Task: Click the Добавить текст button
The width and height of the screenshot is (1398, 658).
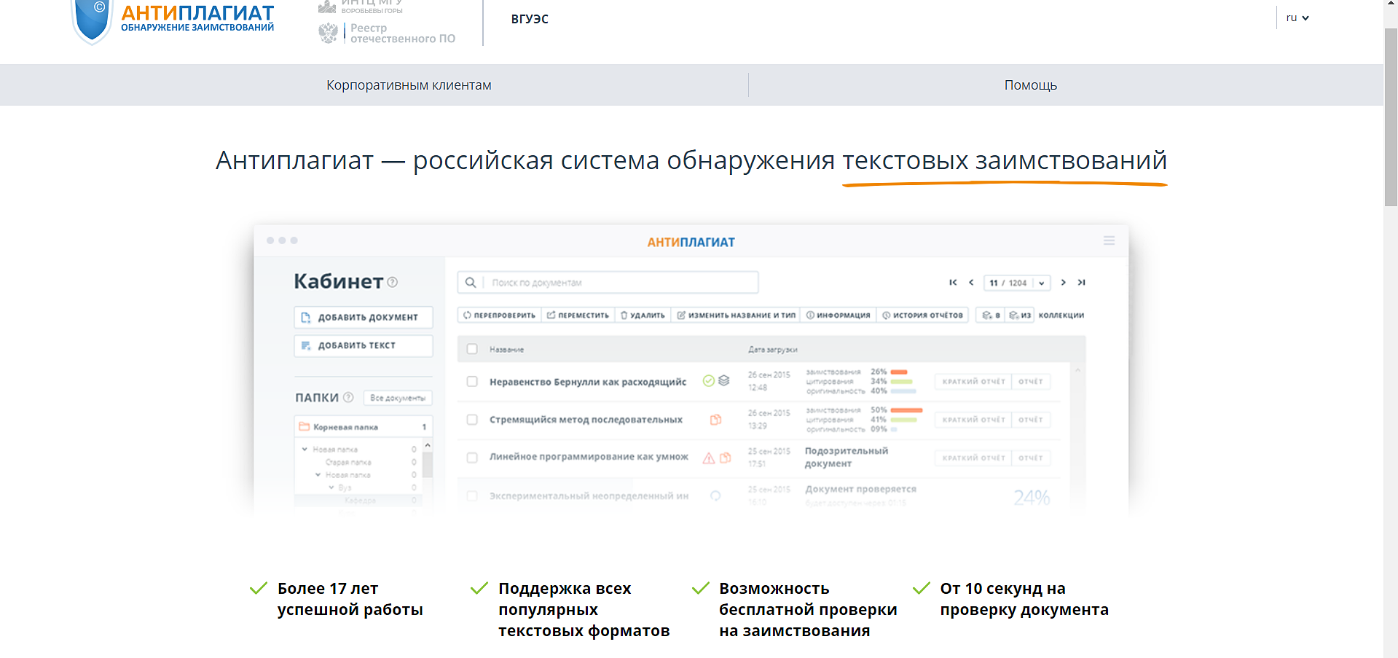Action: 364,345
